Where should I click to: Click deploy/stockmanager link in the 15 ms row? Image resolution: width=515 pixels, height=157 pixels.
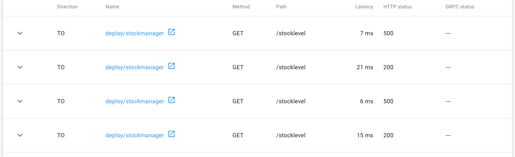[135, 136]
